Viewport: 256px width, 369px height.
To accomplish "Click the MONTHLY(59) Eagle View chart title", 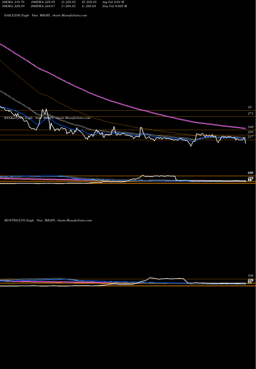I will [48, 220].
